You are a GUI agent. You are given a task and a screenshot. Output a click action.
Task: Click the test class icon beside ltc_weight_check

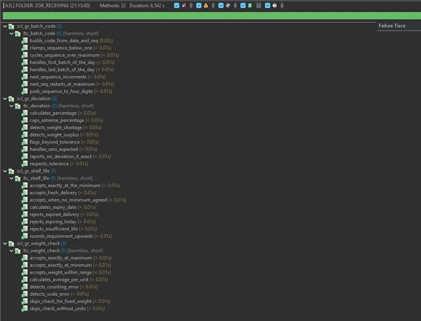pos(18,251)
